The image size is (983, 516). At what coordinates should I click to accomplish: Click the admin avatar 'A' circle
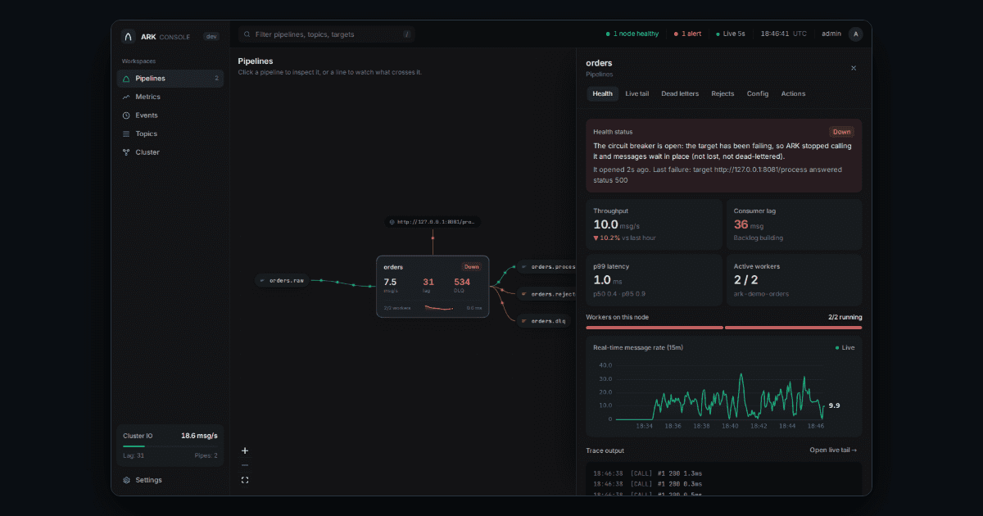point(855,34)
